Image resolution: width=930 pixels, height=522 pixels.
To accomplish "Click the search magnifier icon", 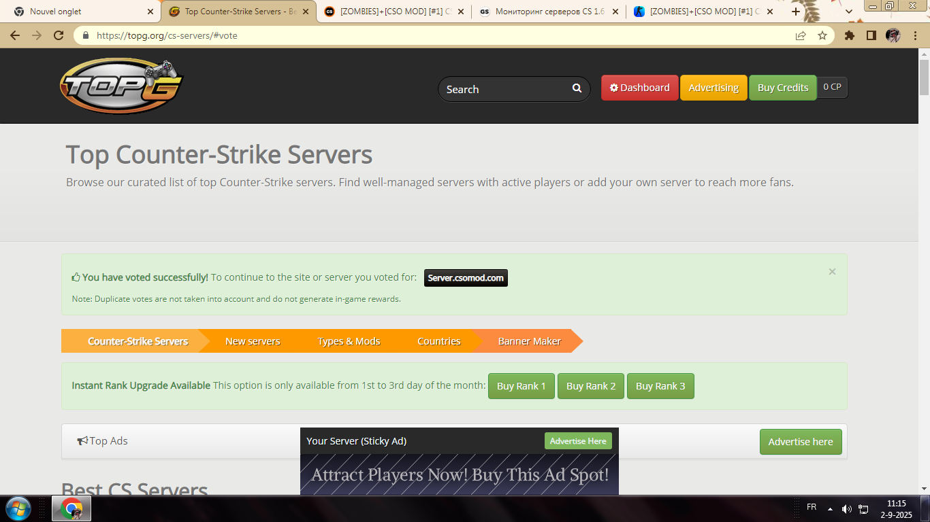I will click(x=577, y=88).
